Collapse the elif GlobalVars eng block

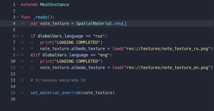pyautogui.click(x=18, y=55)
